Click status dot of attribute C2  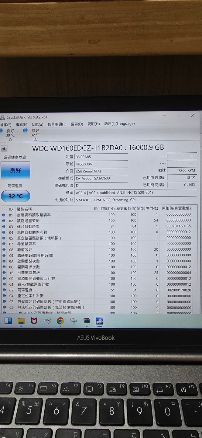4,290
